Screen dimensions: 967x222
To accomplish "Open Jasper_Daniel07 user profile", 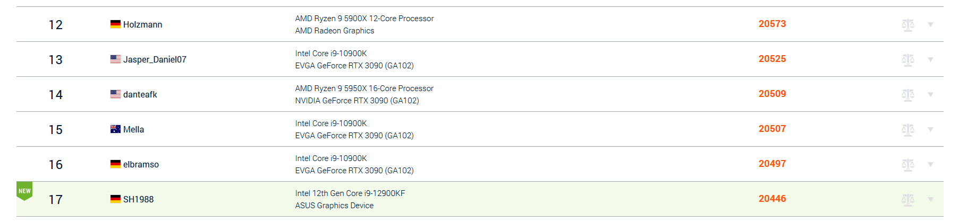I will [x=155, y=60].
